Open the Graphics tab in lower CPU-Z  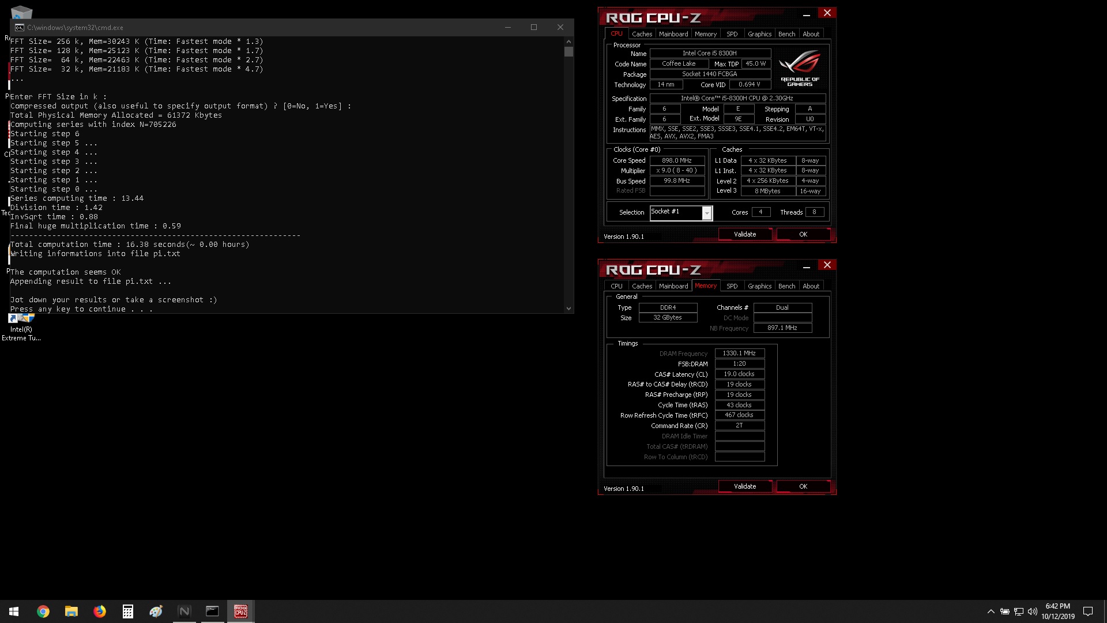759,286
